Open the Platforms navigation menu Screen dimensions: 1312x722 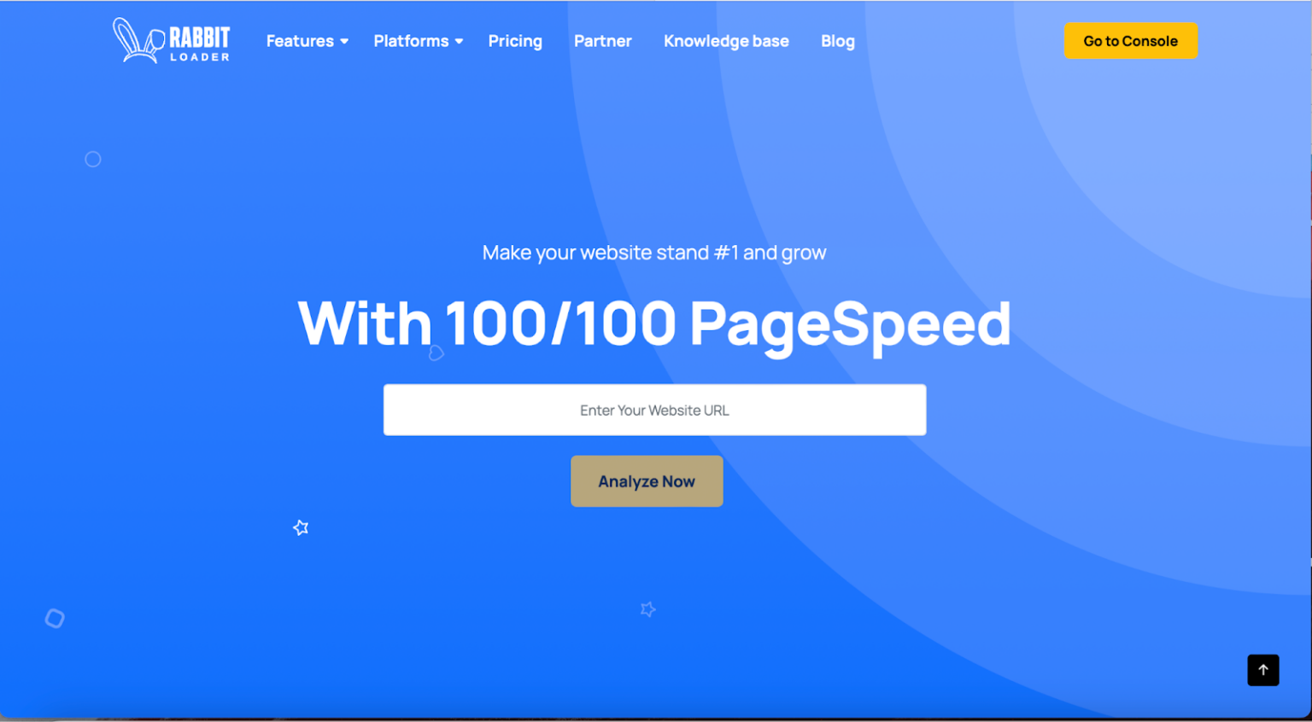click(411, 41)
